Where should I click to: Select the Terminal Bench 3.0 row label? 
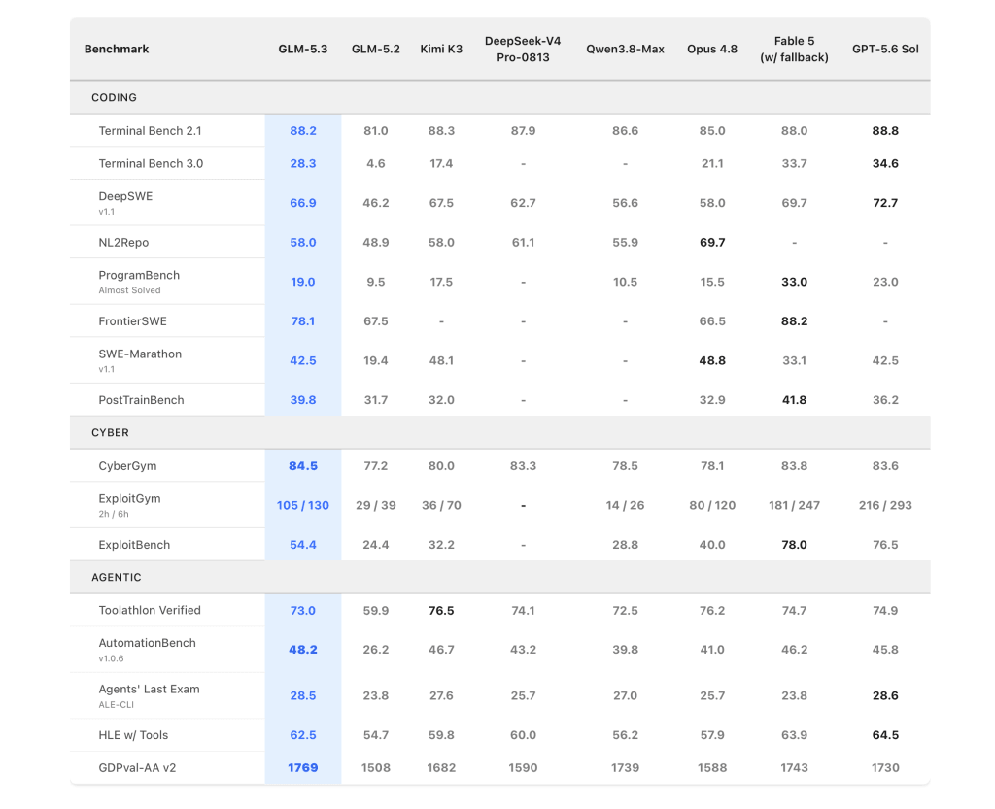[151, 163]
